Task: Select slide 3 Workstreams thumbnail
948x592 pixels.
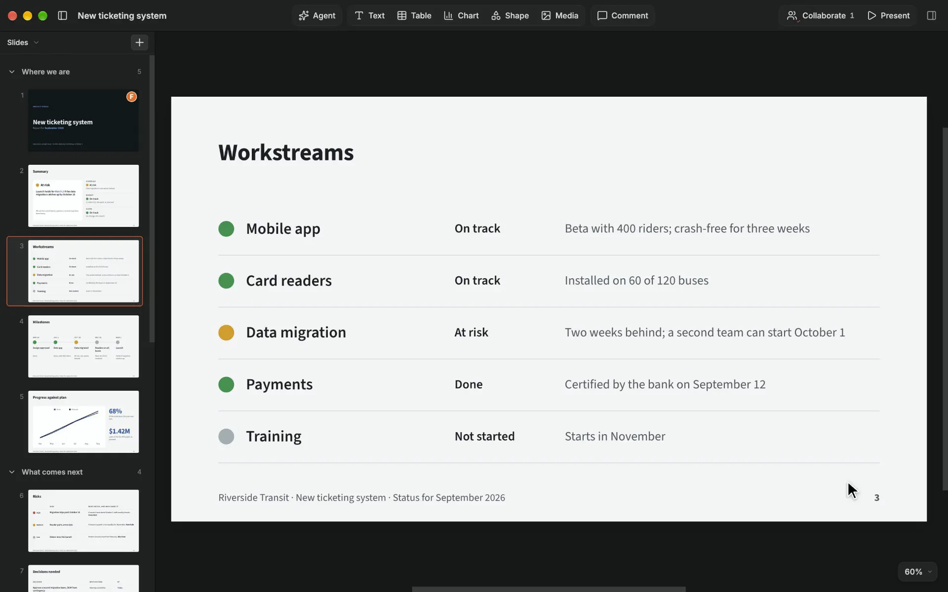Action: pyautogui.click(x=83, y=271)
